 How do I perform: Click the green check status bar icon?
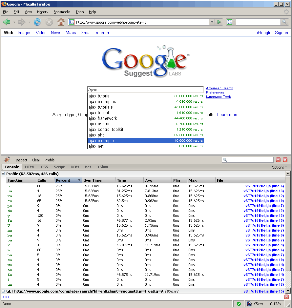(239, 304)
